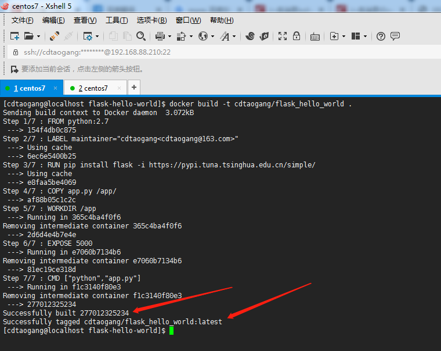Click the New Session icon
This screenshot has width=441, height=351.
(x=15, y=37)
